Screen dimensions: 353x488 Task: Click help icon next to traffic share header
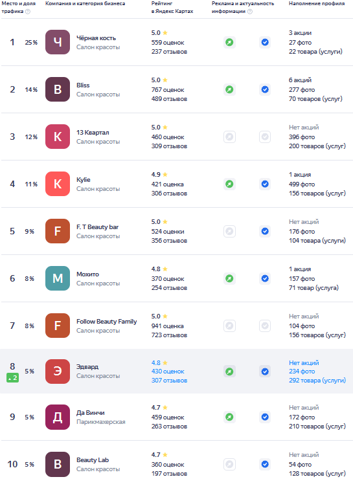pos(28,12)
